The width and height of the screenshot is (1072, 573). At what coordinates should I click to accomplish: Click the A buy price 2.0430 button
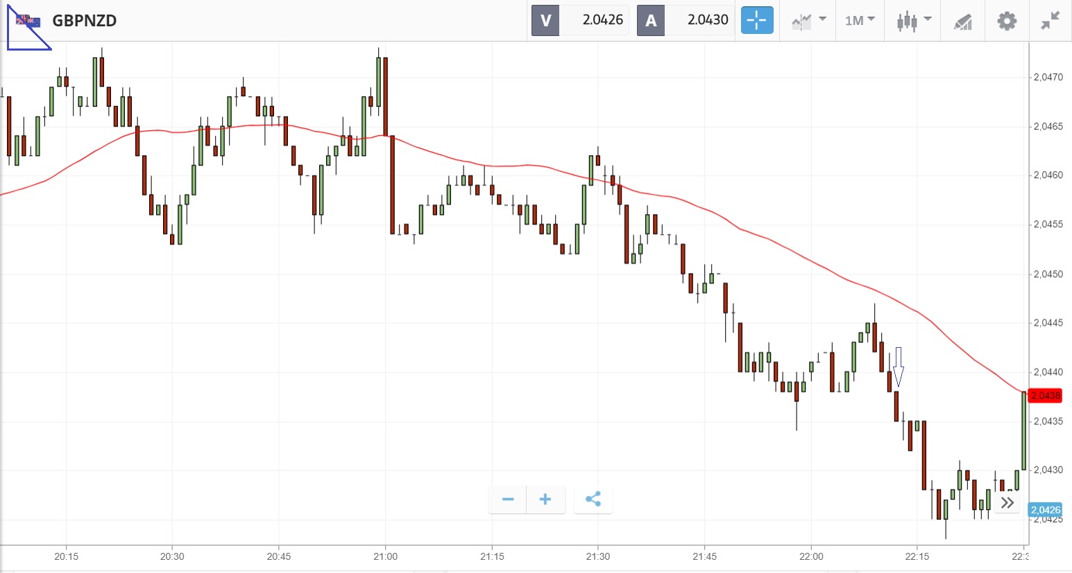click(x=686, y=20)
